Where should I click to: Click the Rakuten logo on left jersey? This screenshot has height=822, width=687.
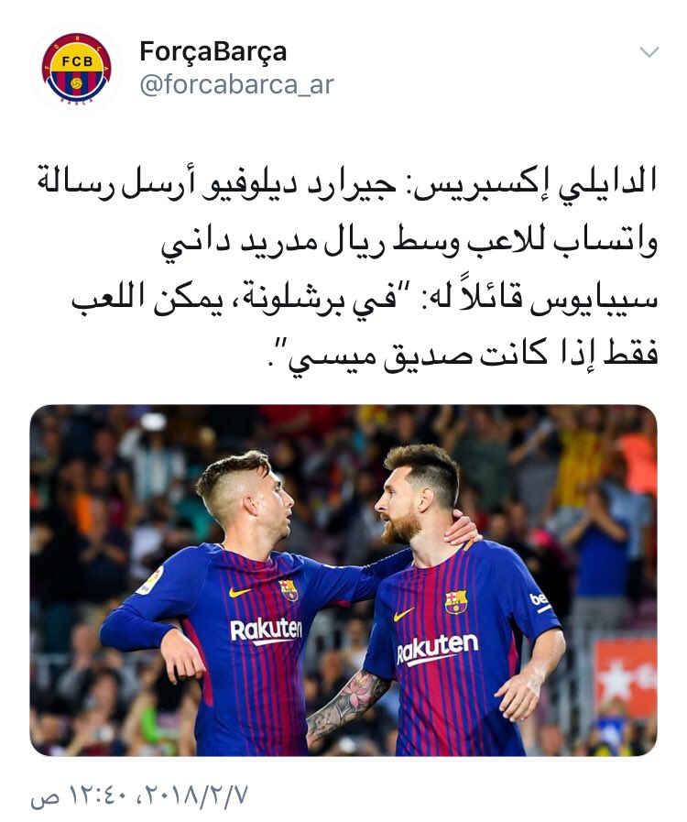tap(267, 630)
